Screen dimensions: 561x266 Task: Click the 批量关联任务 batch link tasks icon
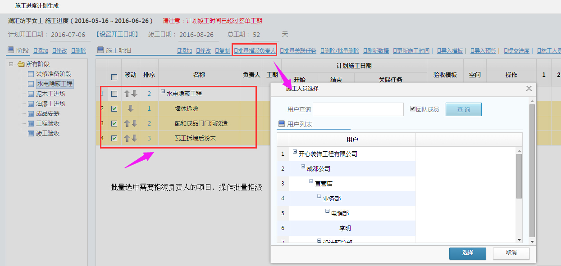298,50
